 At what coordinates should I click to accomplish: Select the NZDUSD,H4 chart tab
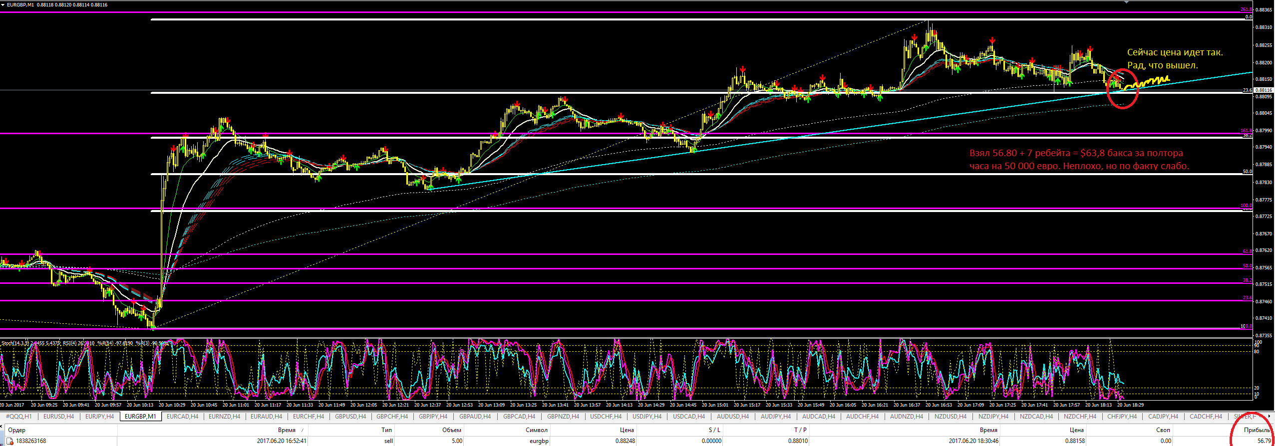click(x=950, y=417)
